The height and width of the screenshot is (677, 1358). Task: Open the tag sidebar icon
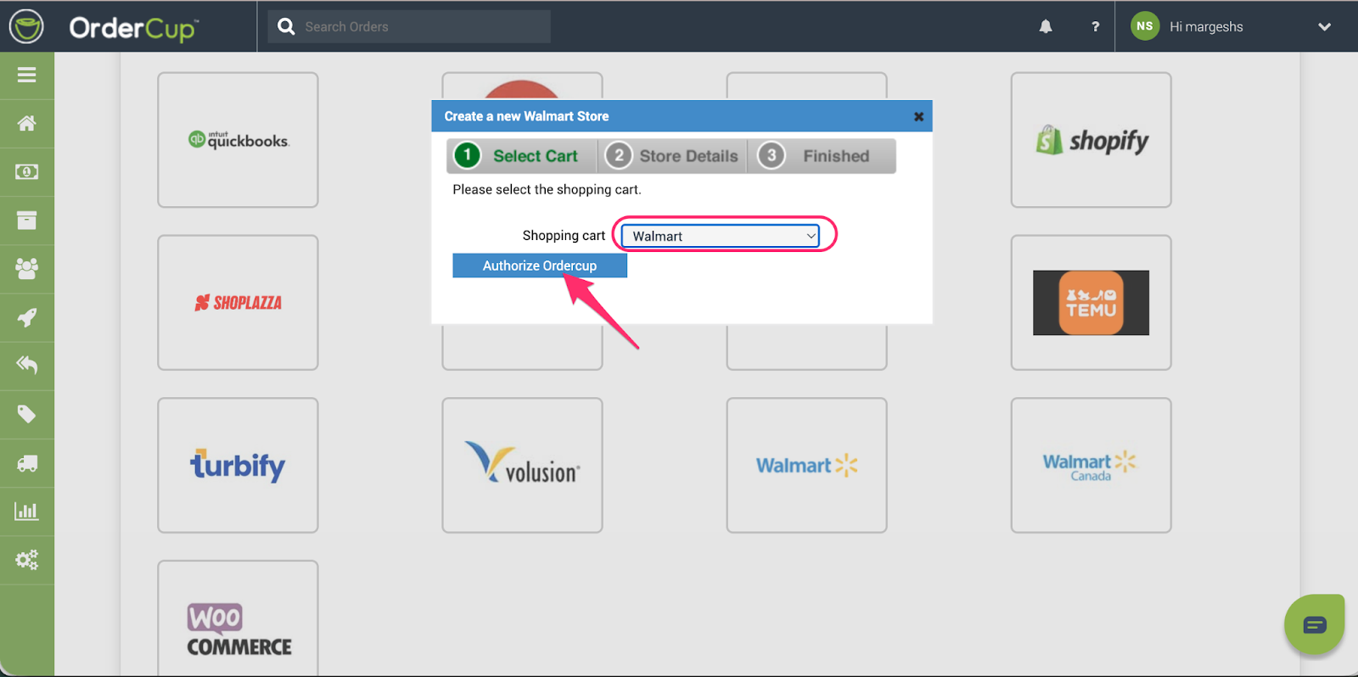(x=27, y=414)
